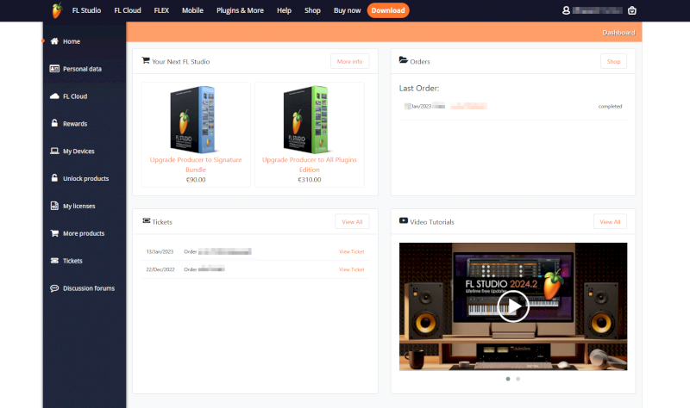The image size is (690, 408).
Task: Open the Buy now menu item
Action: click(x=347, y=10)
